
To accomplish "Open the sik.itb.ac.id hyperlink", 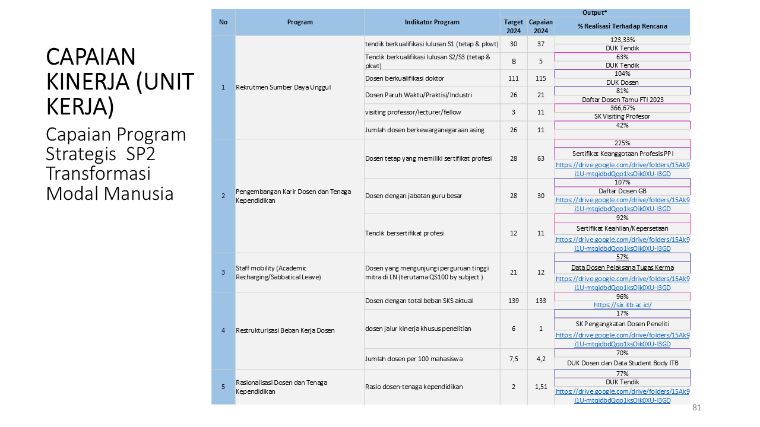I will pos(622,305).
